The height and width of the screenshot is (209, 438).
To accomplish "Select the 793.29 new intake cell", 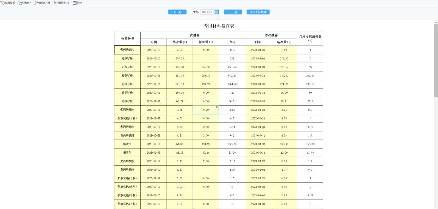I will (206, 84).
